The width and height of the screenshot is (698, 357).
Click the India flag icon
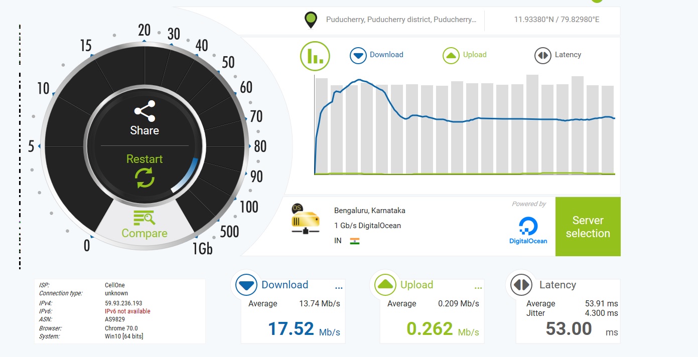coord(355,241)
